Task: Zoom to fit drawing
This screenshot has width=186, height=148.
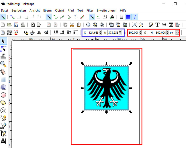Action: pyautogui.click(x=95, y=25)
